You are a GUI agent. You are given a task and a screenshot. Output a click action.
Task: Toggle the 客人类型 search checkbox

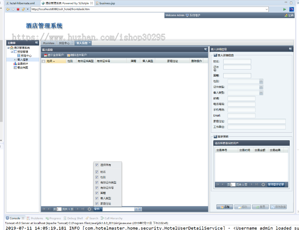point(97,198)
